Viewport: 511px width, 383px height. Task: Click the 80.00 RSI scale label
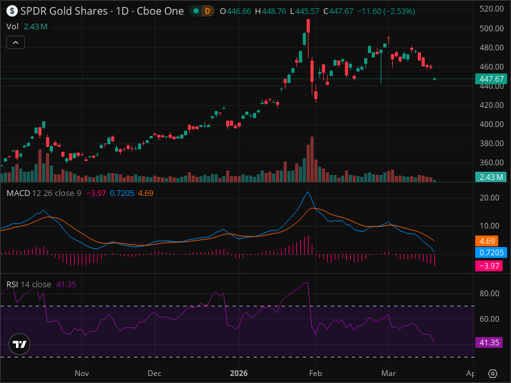coord(489,294)
